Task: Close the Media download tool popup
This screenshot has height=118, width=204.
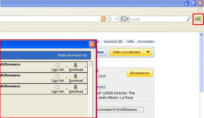Action: [x=92, y=45]
